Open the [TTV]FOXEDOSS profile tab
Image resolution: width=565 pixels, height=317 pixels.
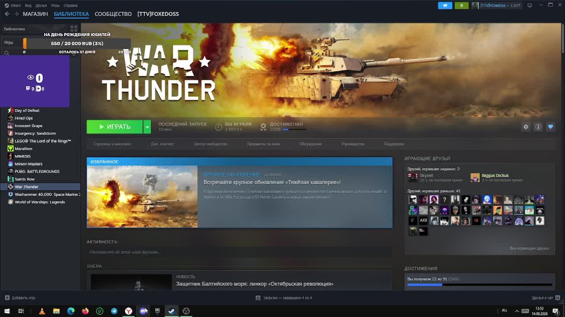click(158, 14)
